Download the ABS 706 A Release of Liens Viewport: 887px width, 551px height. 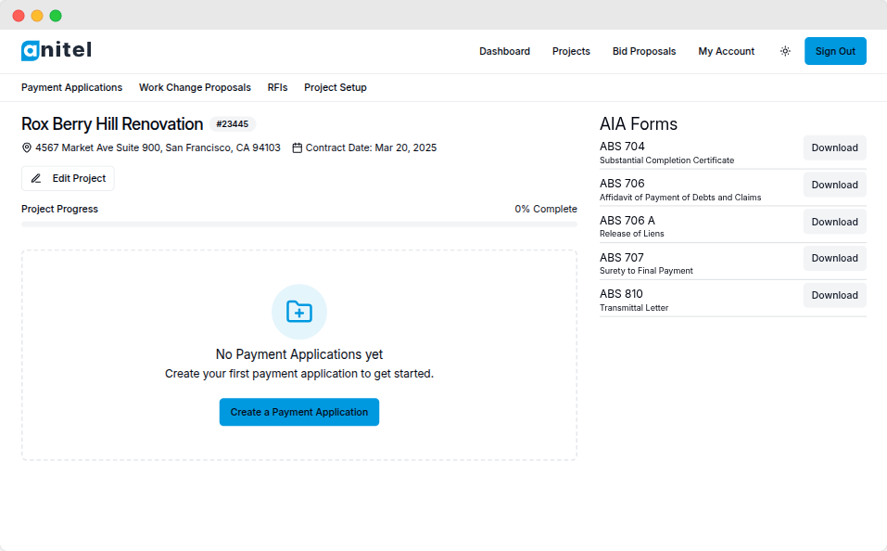(x=833, y=222)
